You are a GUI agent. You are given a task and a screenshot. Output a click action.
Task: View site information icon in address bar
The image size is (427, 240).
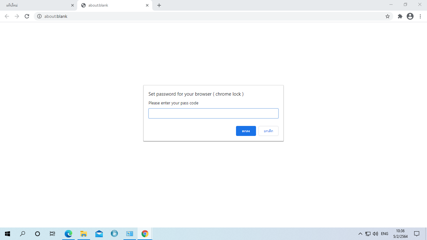pos(39,16)
